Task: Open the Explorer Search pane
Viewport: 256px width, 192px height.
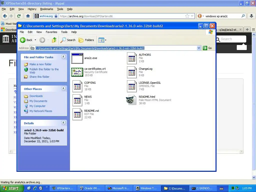Action: [68, 40]
